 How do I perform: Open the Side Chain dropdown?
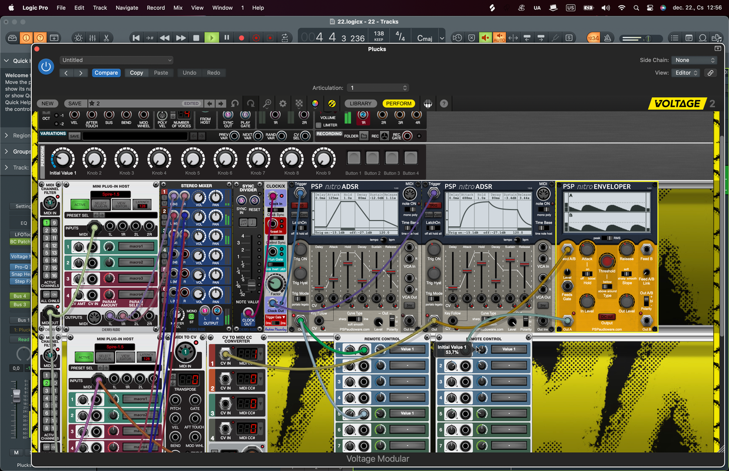pyautogui.click(x=695, y=60)
